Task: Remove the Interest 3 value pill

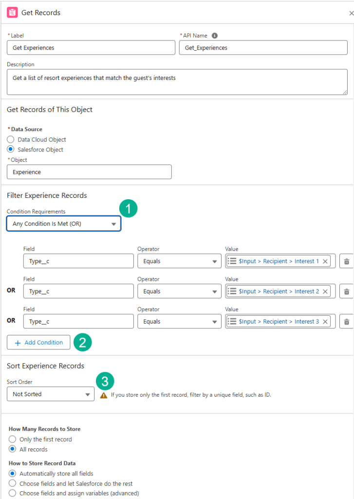Action: 326,322
